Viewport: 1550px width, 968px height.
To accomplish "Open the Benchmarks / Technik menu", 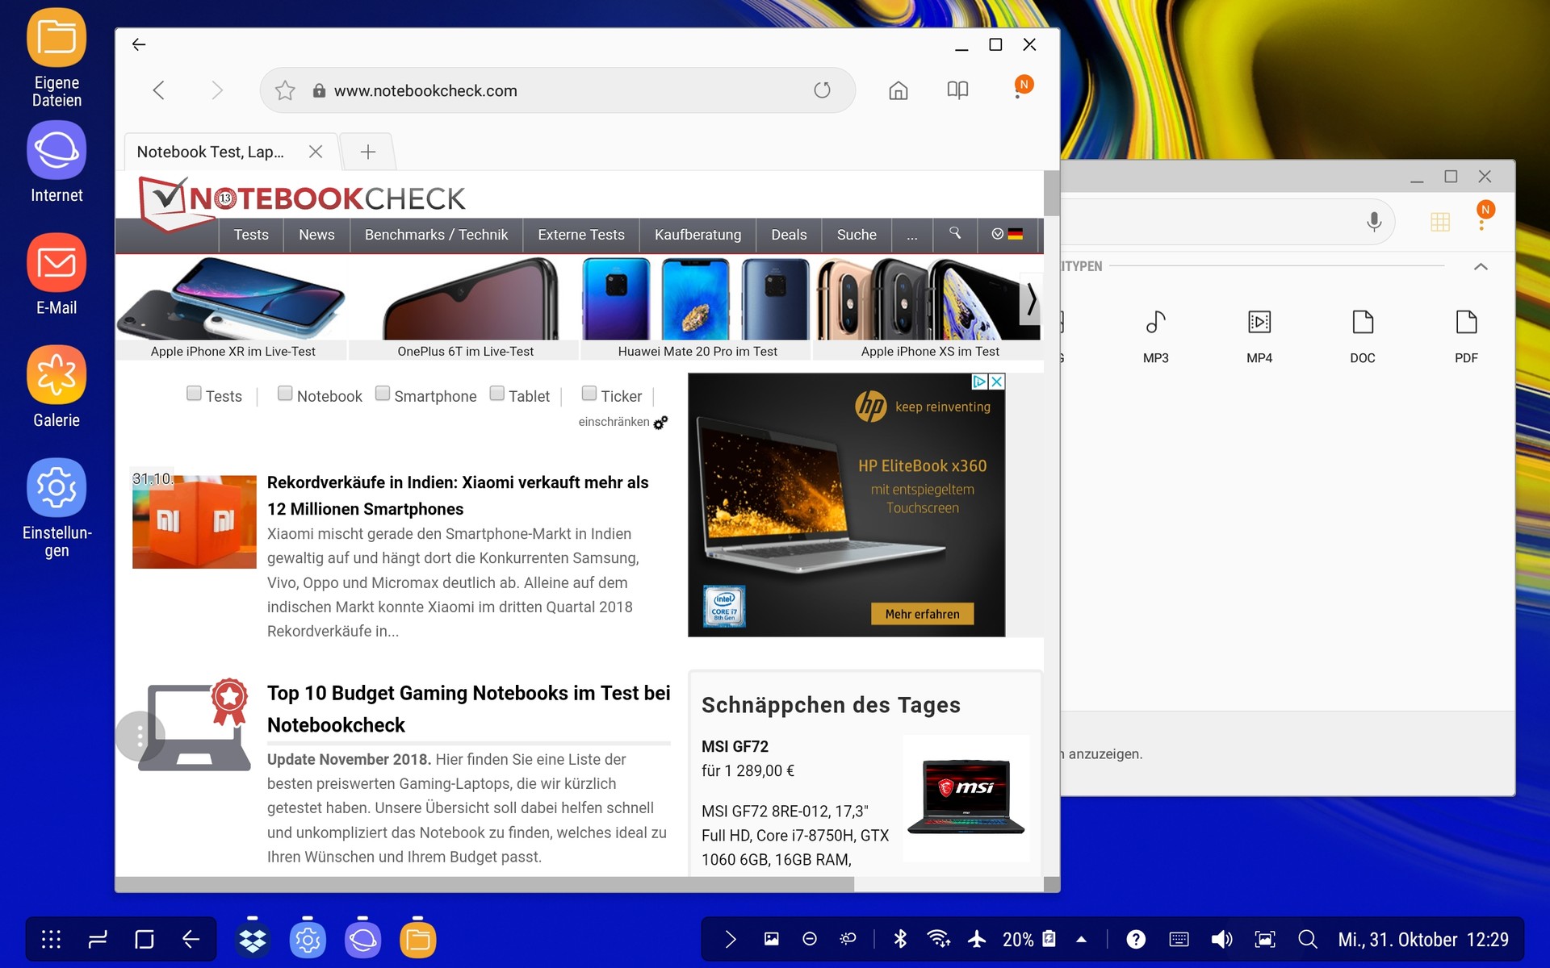I will click(436, 235).
